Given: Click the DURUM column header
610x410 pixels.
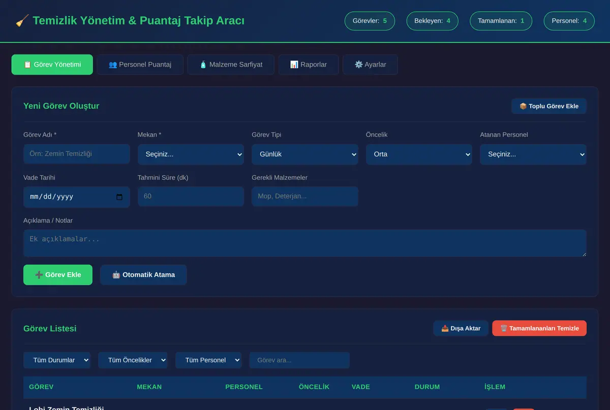Looking at the screenshot, I should [428, 387].
